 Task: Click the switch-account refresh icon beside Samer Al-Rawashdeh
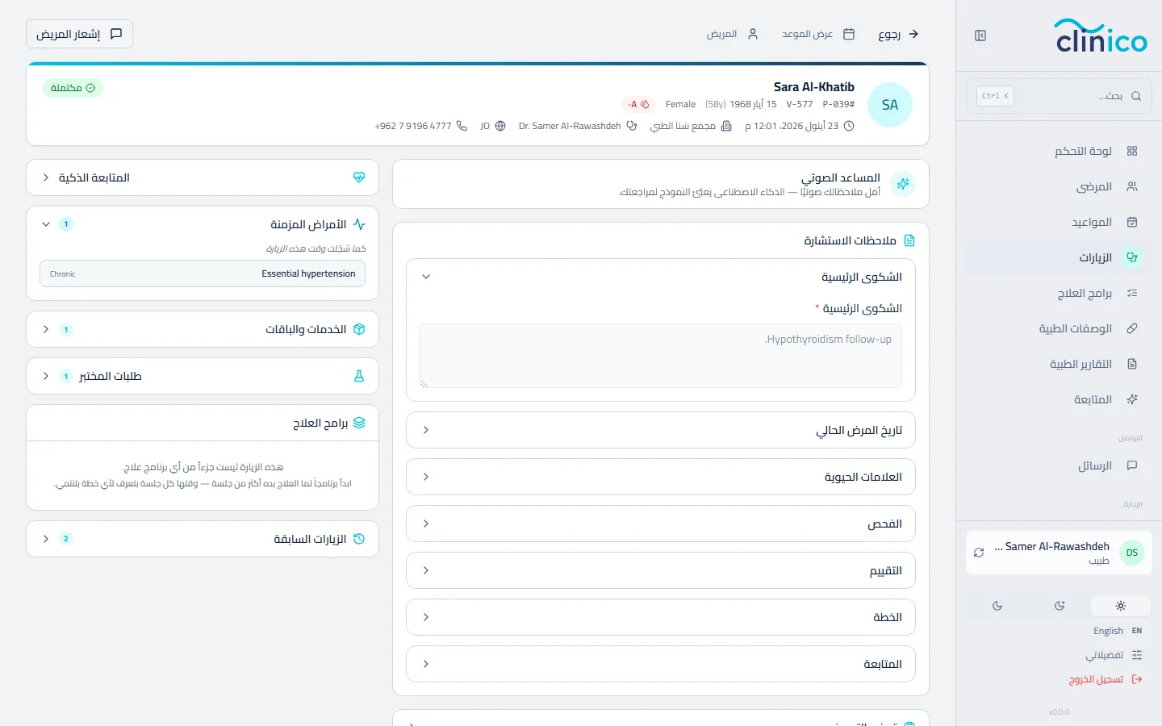coord(979,553)
